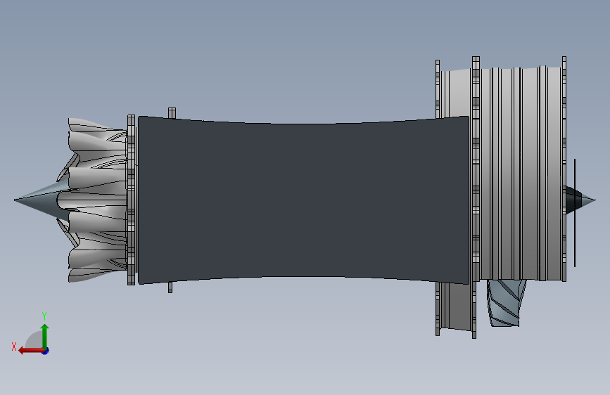Click the red 'X' axis label

(14, 347)
